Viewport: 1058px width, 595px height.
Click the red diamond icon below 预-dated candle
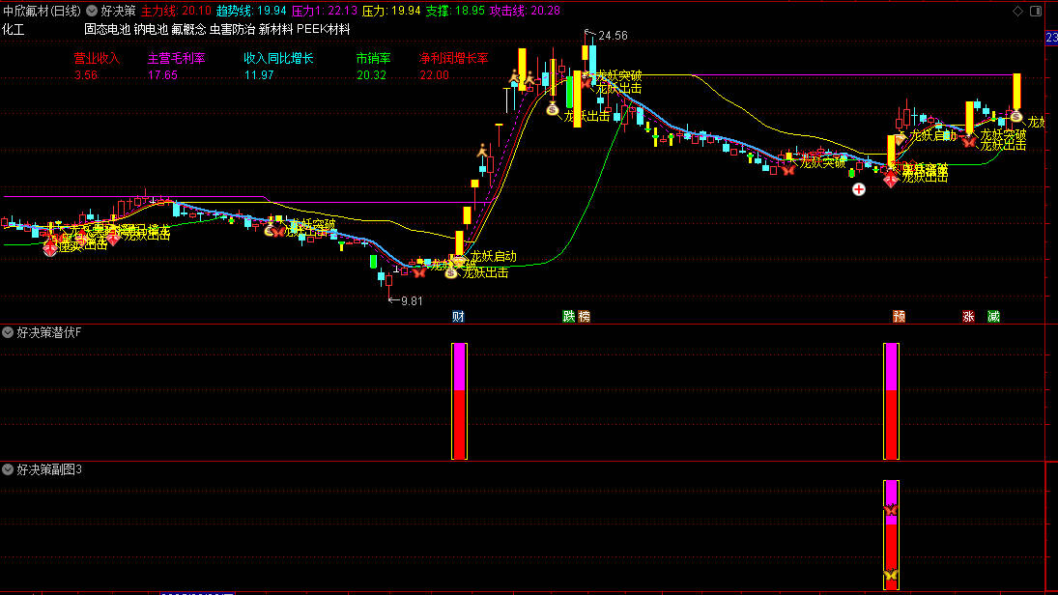click(x=891, y=180)
